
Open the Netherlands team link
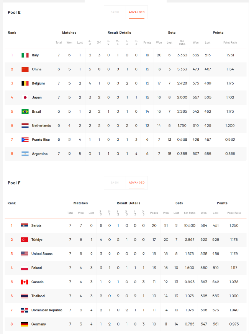(41, 126)
